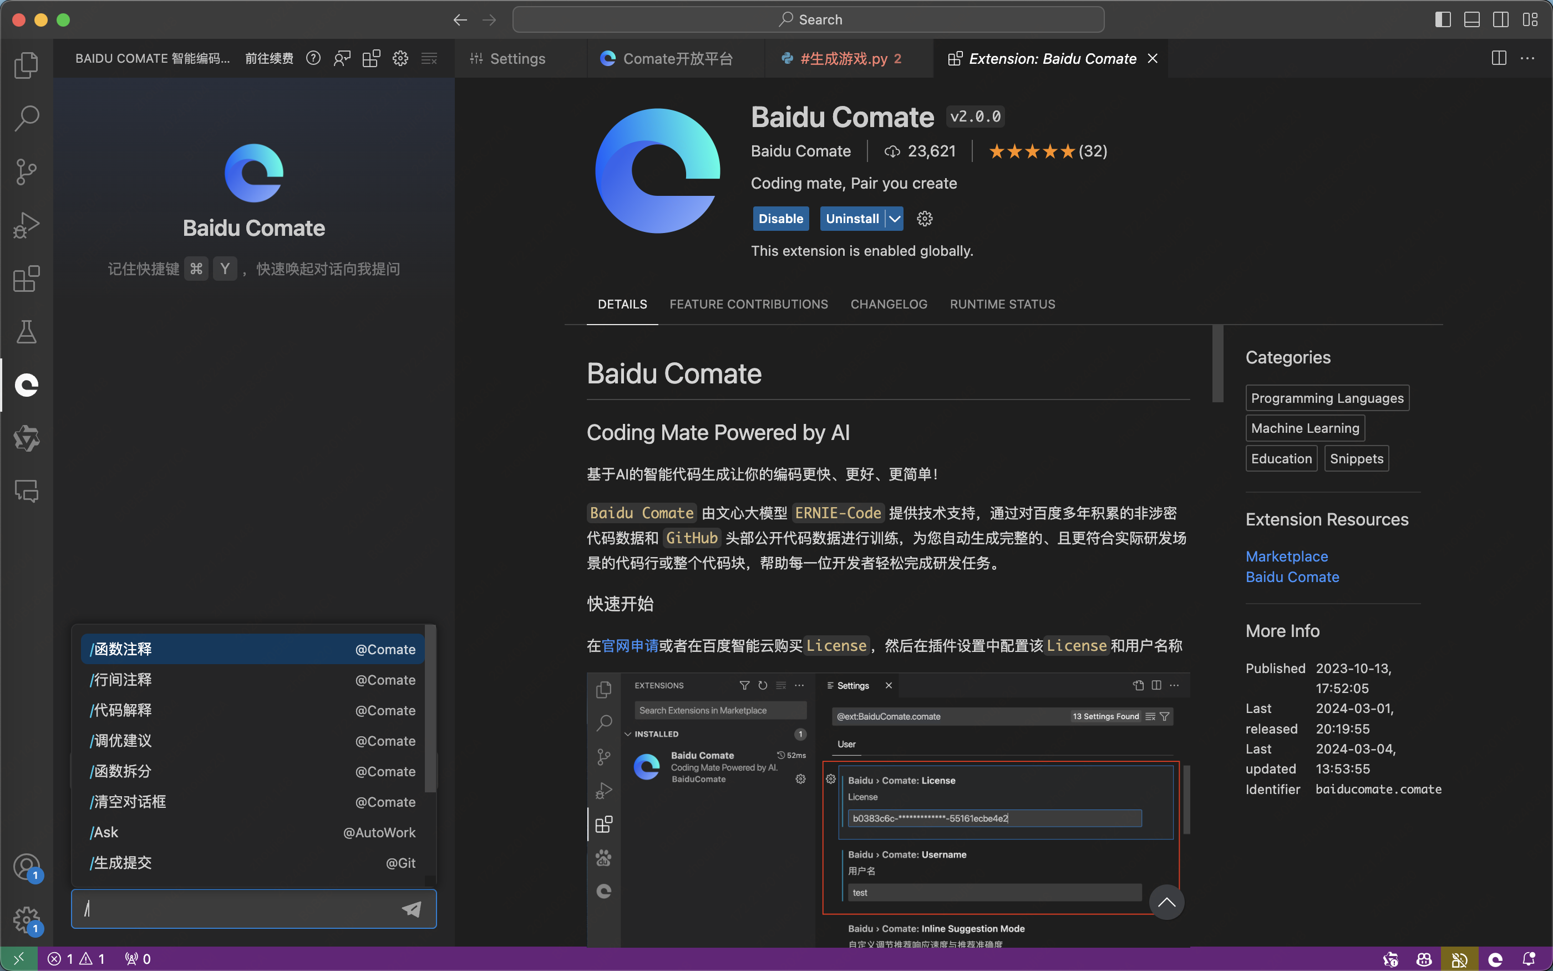Open the Marketplace resource link

(x=1286, y=556)
